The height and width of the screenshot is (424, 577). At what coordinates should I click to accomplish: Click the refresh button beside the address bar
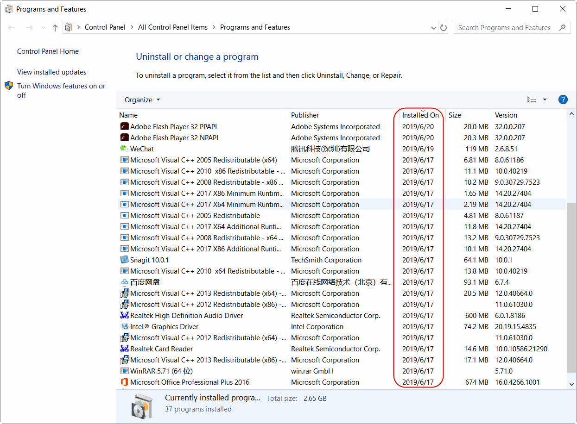point(444,27)
